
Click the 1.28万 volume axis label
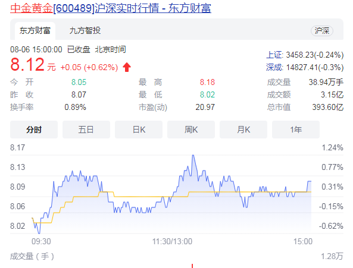point(332,256)
